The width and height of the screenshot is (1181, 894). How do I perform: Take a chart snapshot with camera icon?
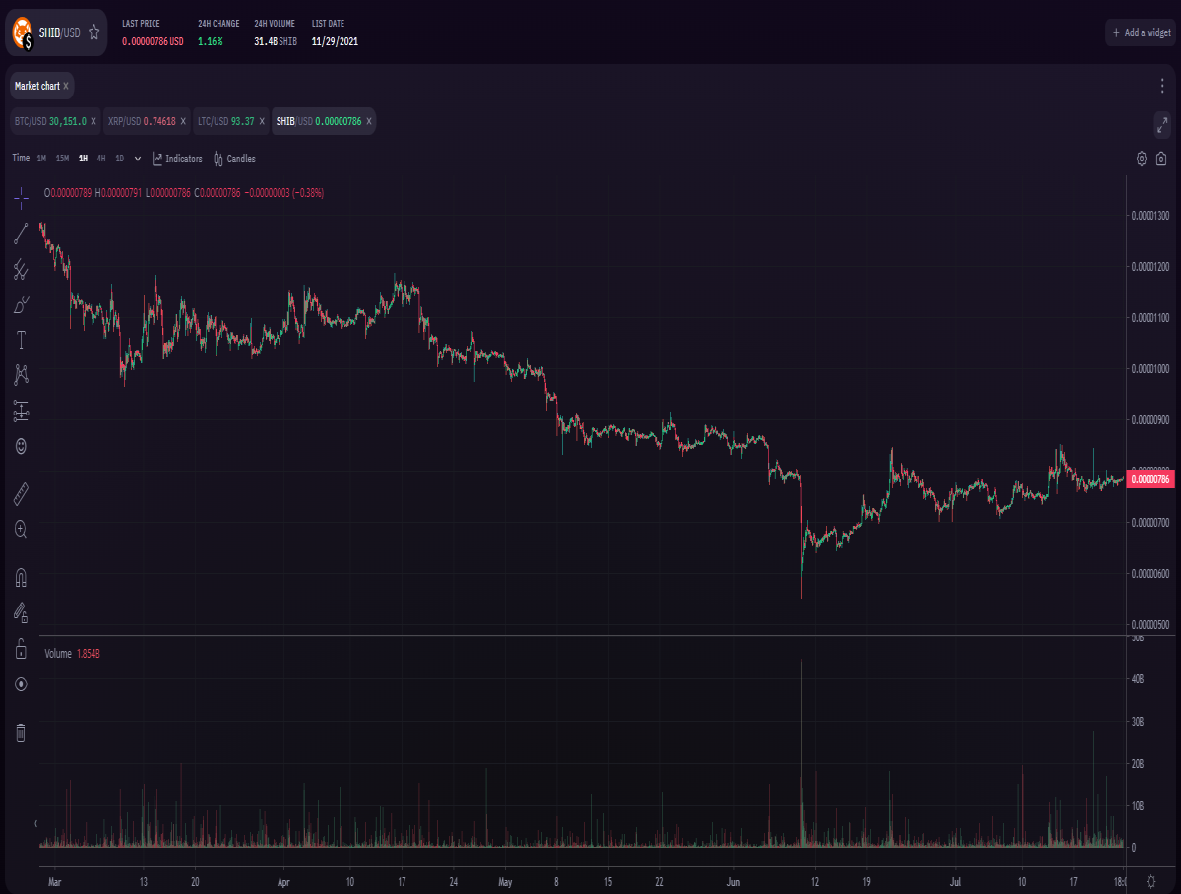pyautogui.click(x=1161, y=159)
